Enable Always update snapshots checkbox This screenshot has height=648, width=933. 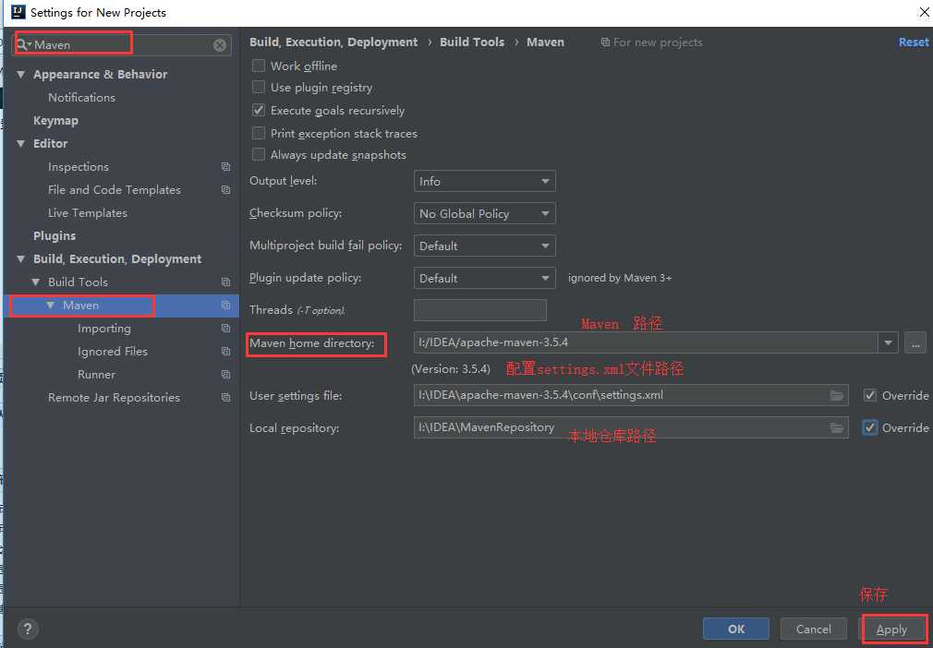(x=259, y=154)
